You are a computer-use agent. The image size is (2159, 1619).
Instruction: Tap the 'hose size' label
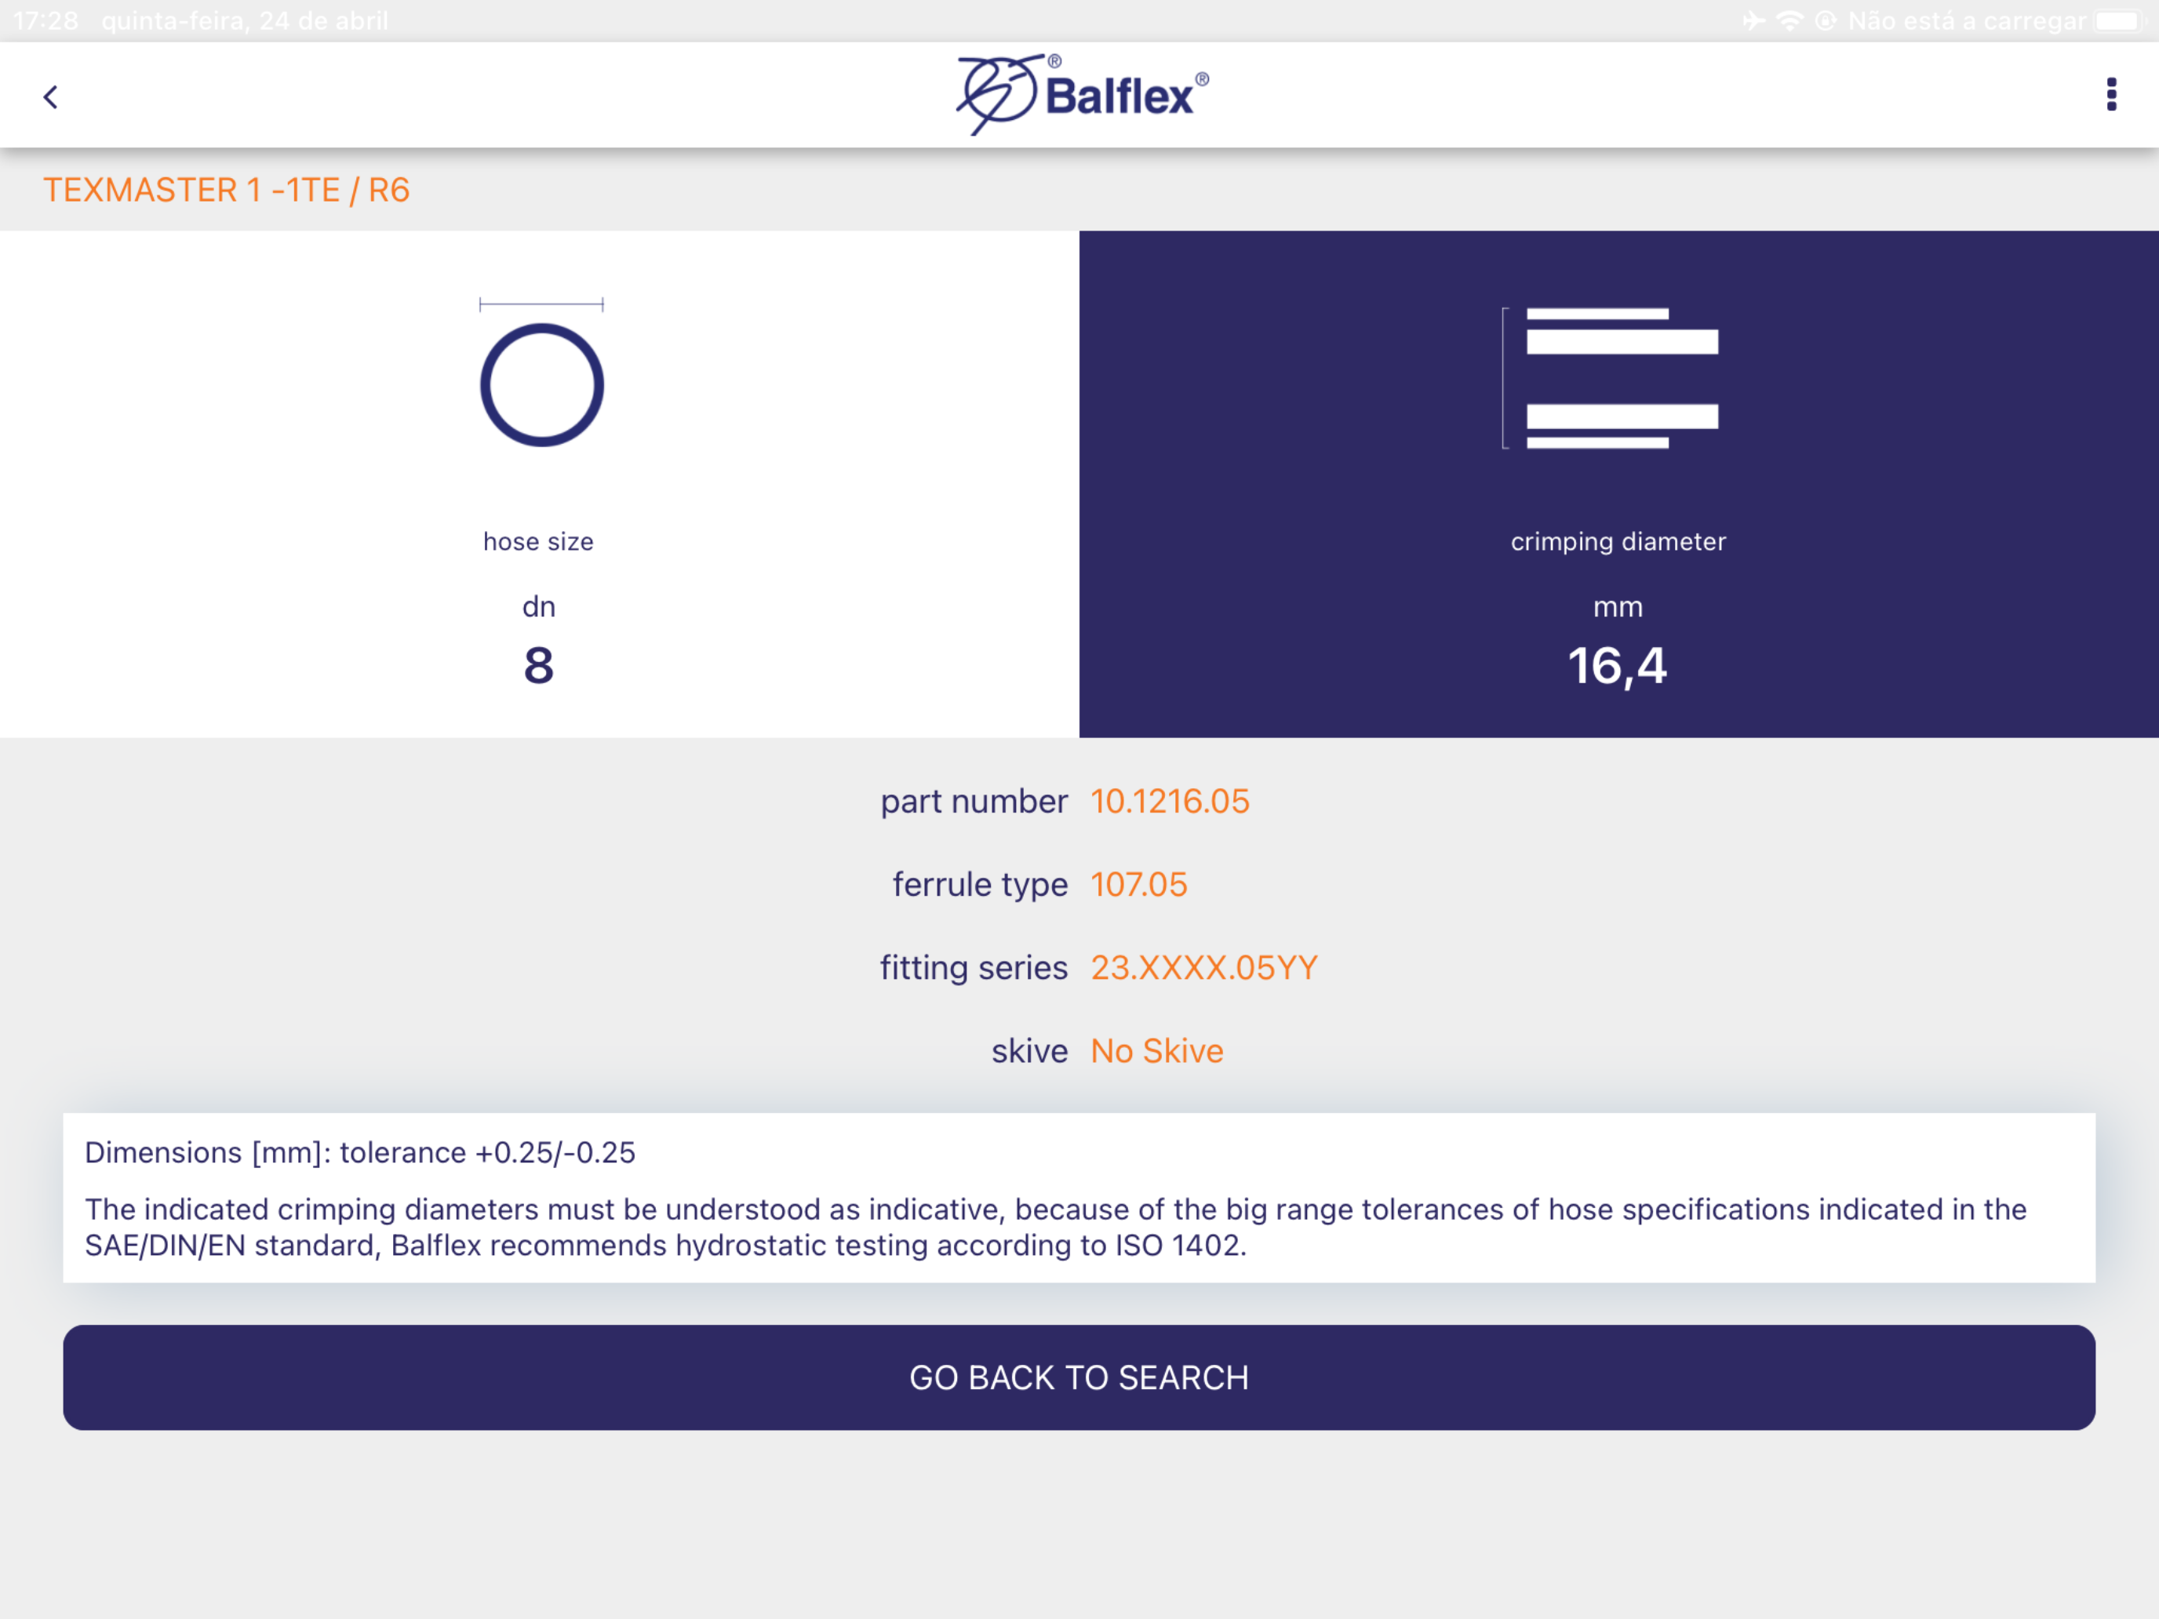click(x=538, y=541)
